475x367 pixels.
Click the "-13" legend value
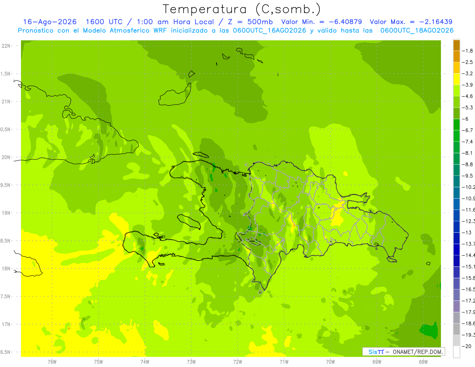point(467,232)
